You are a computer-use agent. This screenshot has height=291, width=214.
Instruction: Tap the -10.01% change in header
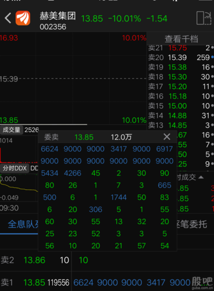tap(124, 19)
